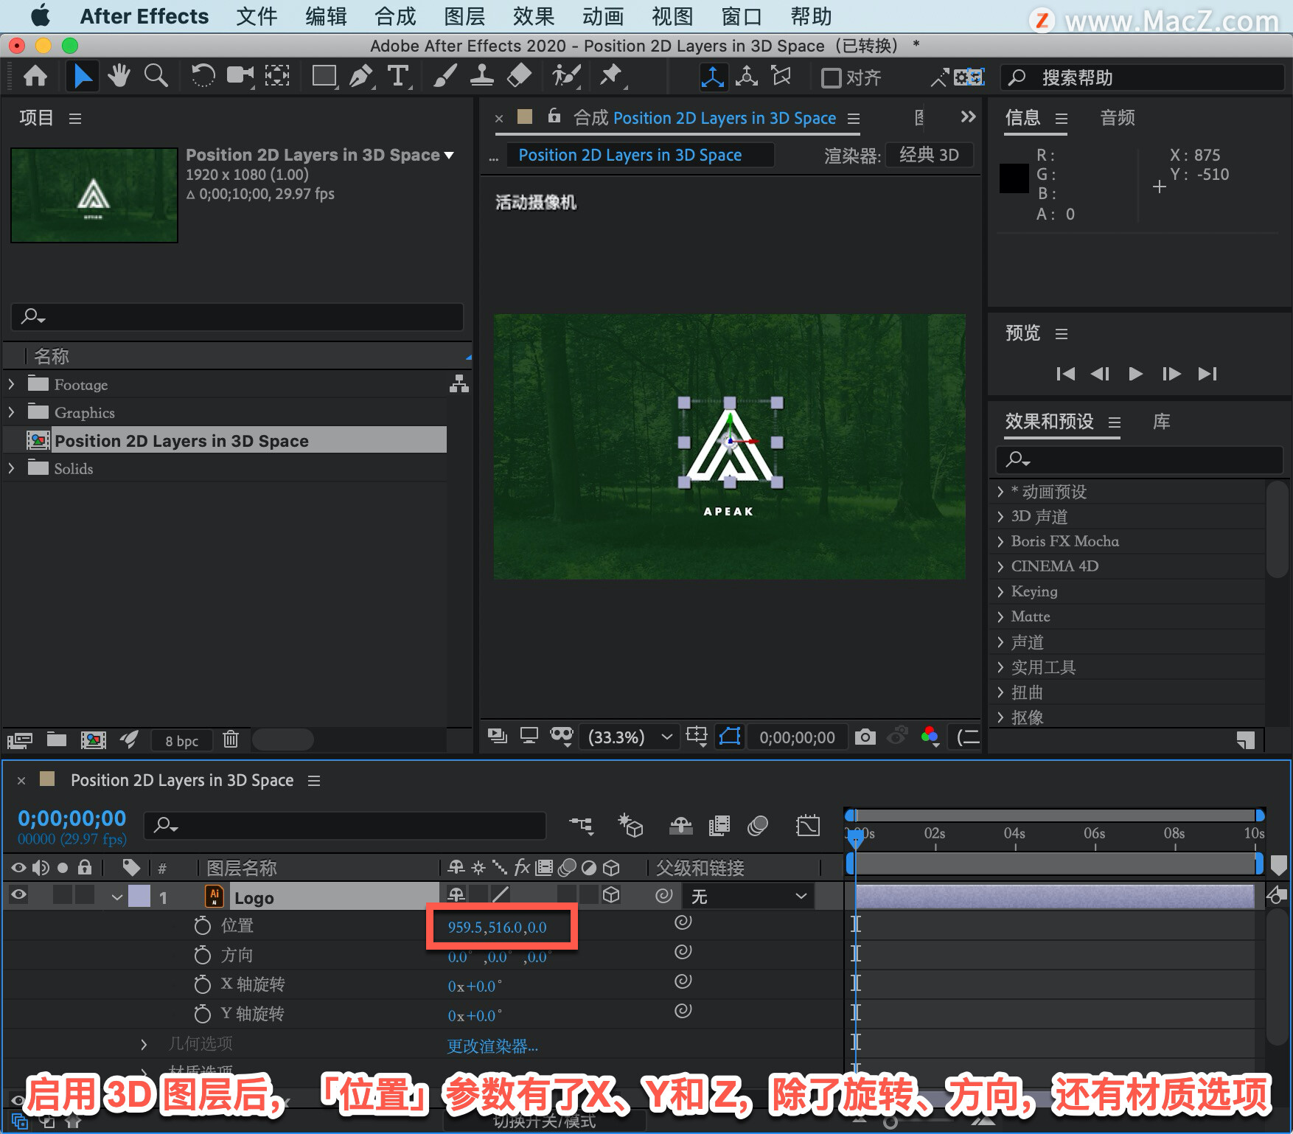Screen dimensions: 1293x1134
Task: Select the Puppet Pin tool
Action: click(611, 76)
